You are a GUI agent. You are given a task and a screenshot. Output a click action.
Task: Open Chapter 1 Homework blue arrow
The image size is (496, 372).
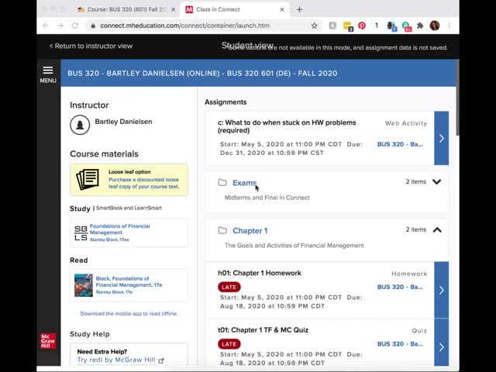(441, 290)
